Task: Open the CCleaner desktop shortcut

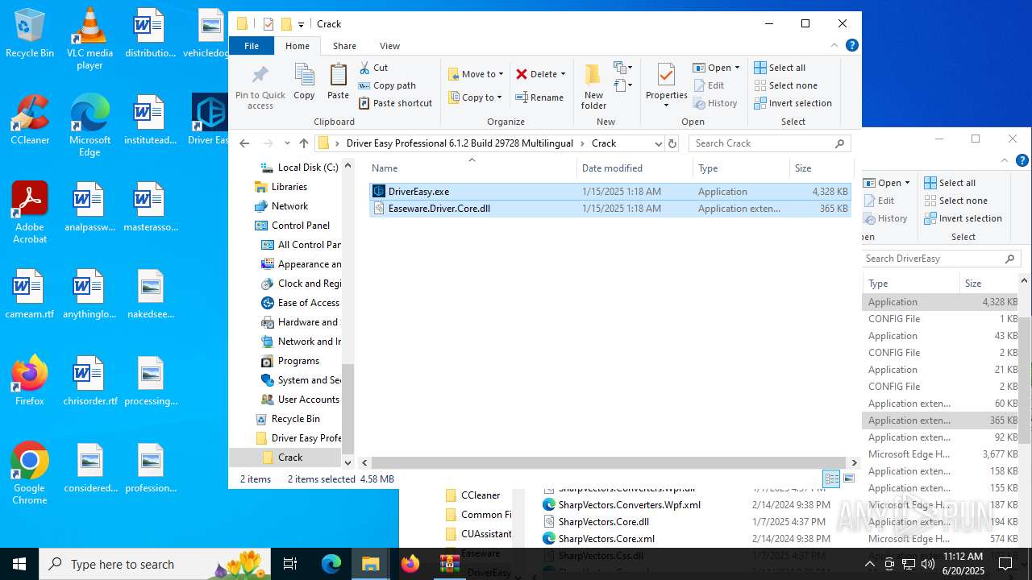Action: coord(30,121)
